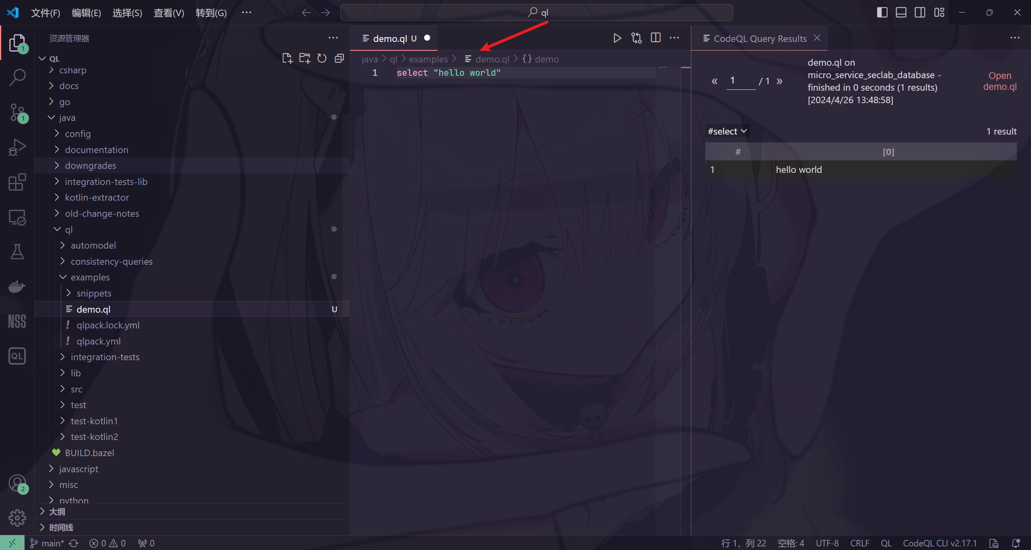Toggle primary side bar visibility
The width and height of the screenshot is (1031, 550).
click(882, 12)
